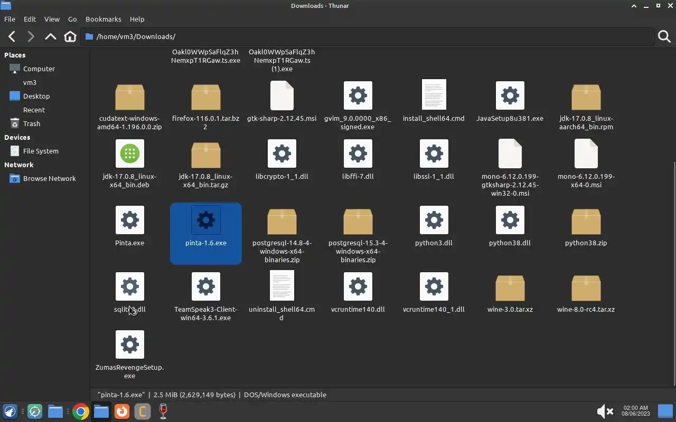Image resolution: width=676 pixels, height=422 pixels.
Task: Open the View menu
Action: [x=52, y=19]
